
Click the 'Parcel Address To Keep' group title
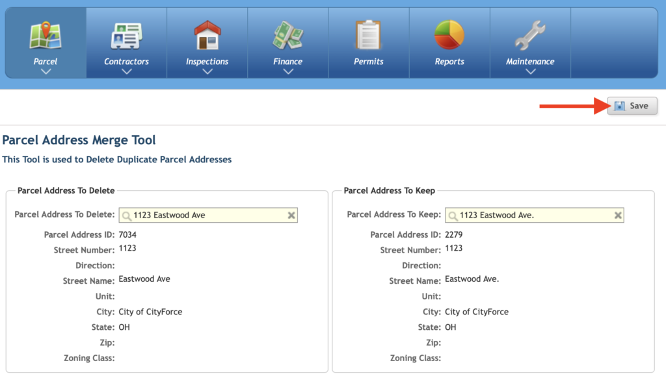click(390, 190)
